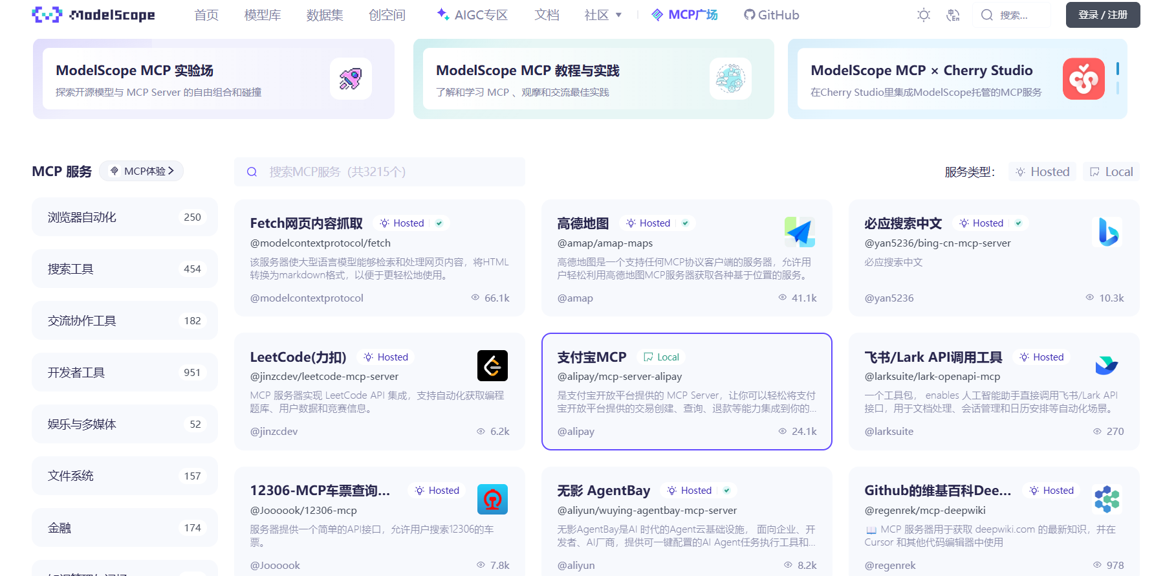Expand the 社区 dropdown menu
The image size is (1154, 576).
coord(603,15)
